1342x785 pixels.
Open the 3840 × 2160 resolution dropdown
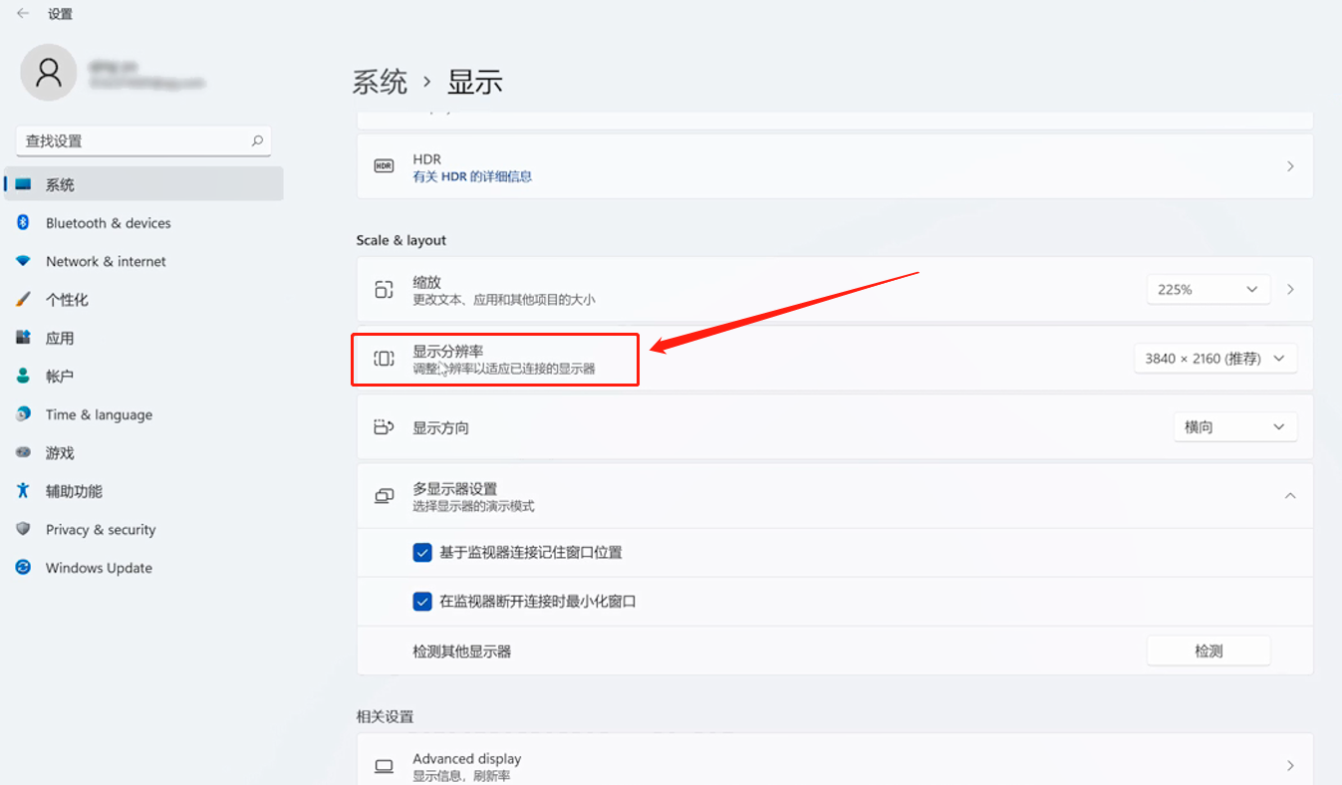(x=1214, y=359)
